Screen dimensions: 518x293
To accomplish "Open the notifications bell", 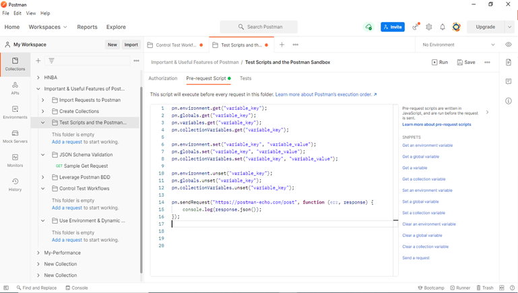I will (443, 27).
